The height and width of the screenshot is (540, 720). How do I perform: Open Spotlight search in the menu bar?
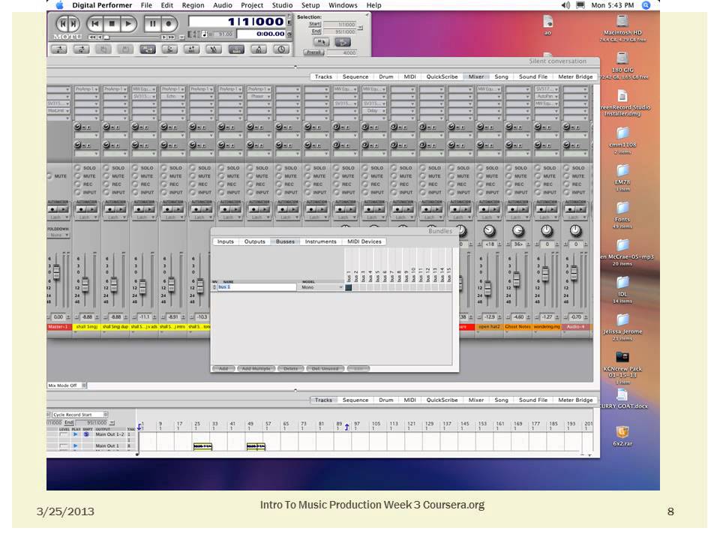point(646,5)
